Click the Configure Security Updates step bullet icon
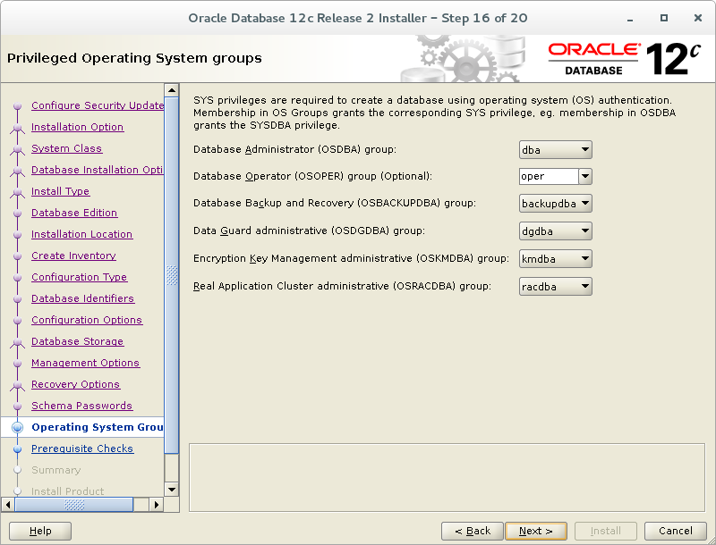 tap(17, 105)
